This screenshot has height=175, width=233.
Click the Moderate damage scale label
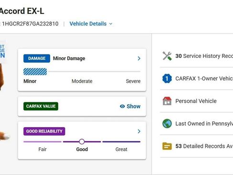point(82,81)
